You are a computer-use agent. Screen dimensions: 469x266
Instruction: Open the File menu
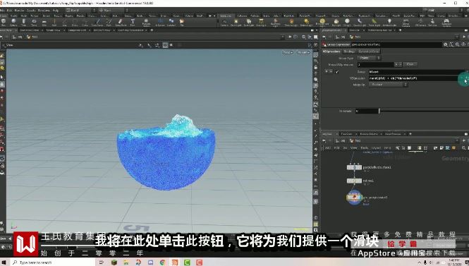tap(3, 10)
